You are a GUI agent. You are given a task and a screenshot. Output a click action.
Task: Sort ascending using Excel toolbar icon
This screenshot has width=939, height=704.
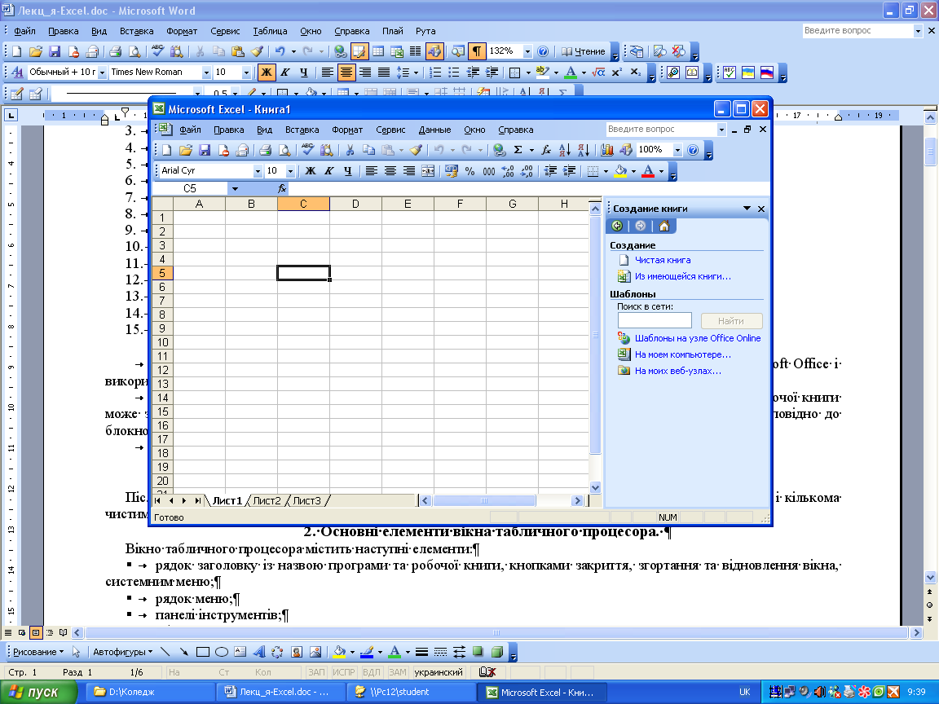pos(564,150)
